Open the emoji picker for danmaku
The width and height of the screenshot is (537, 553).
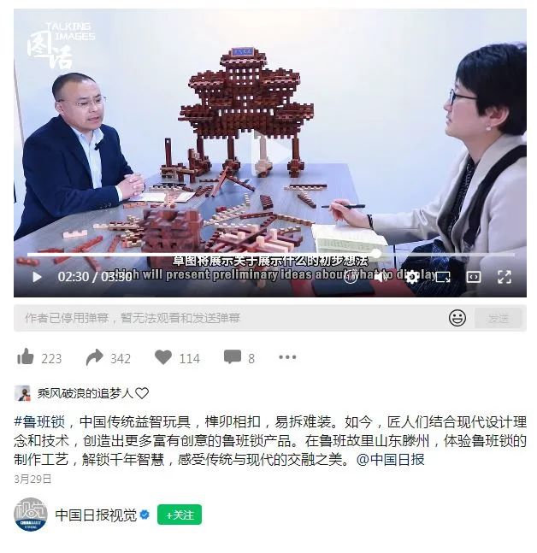[457, 318]
